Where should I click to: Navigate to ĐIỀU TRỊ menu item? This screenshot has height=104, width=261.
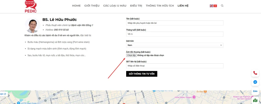click(136, 6)
